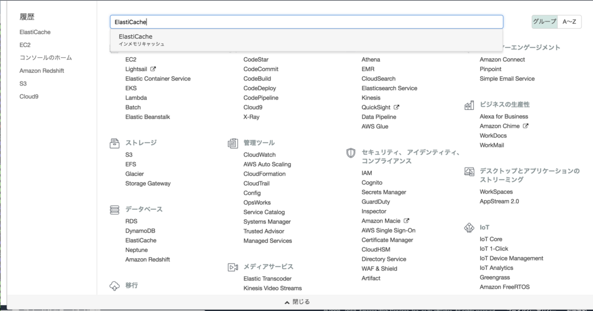Open Neptune service
Screen dimensions: 593x311
[137, 250]
